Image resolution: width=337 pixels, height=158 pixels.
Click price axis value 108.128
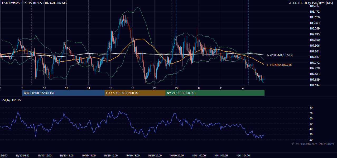(x=315, y=17)
